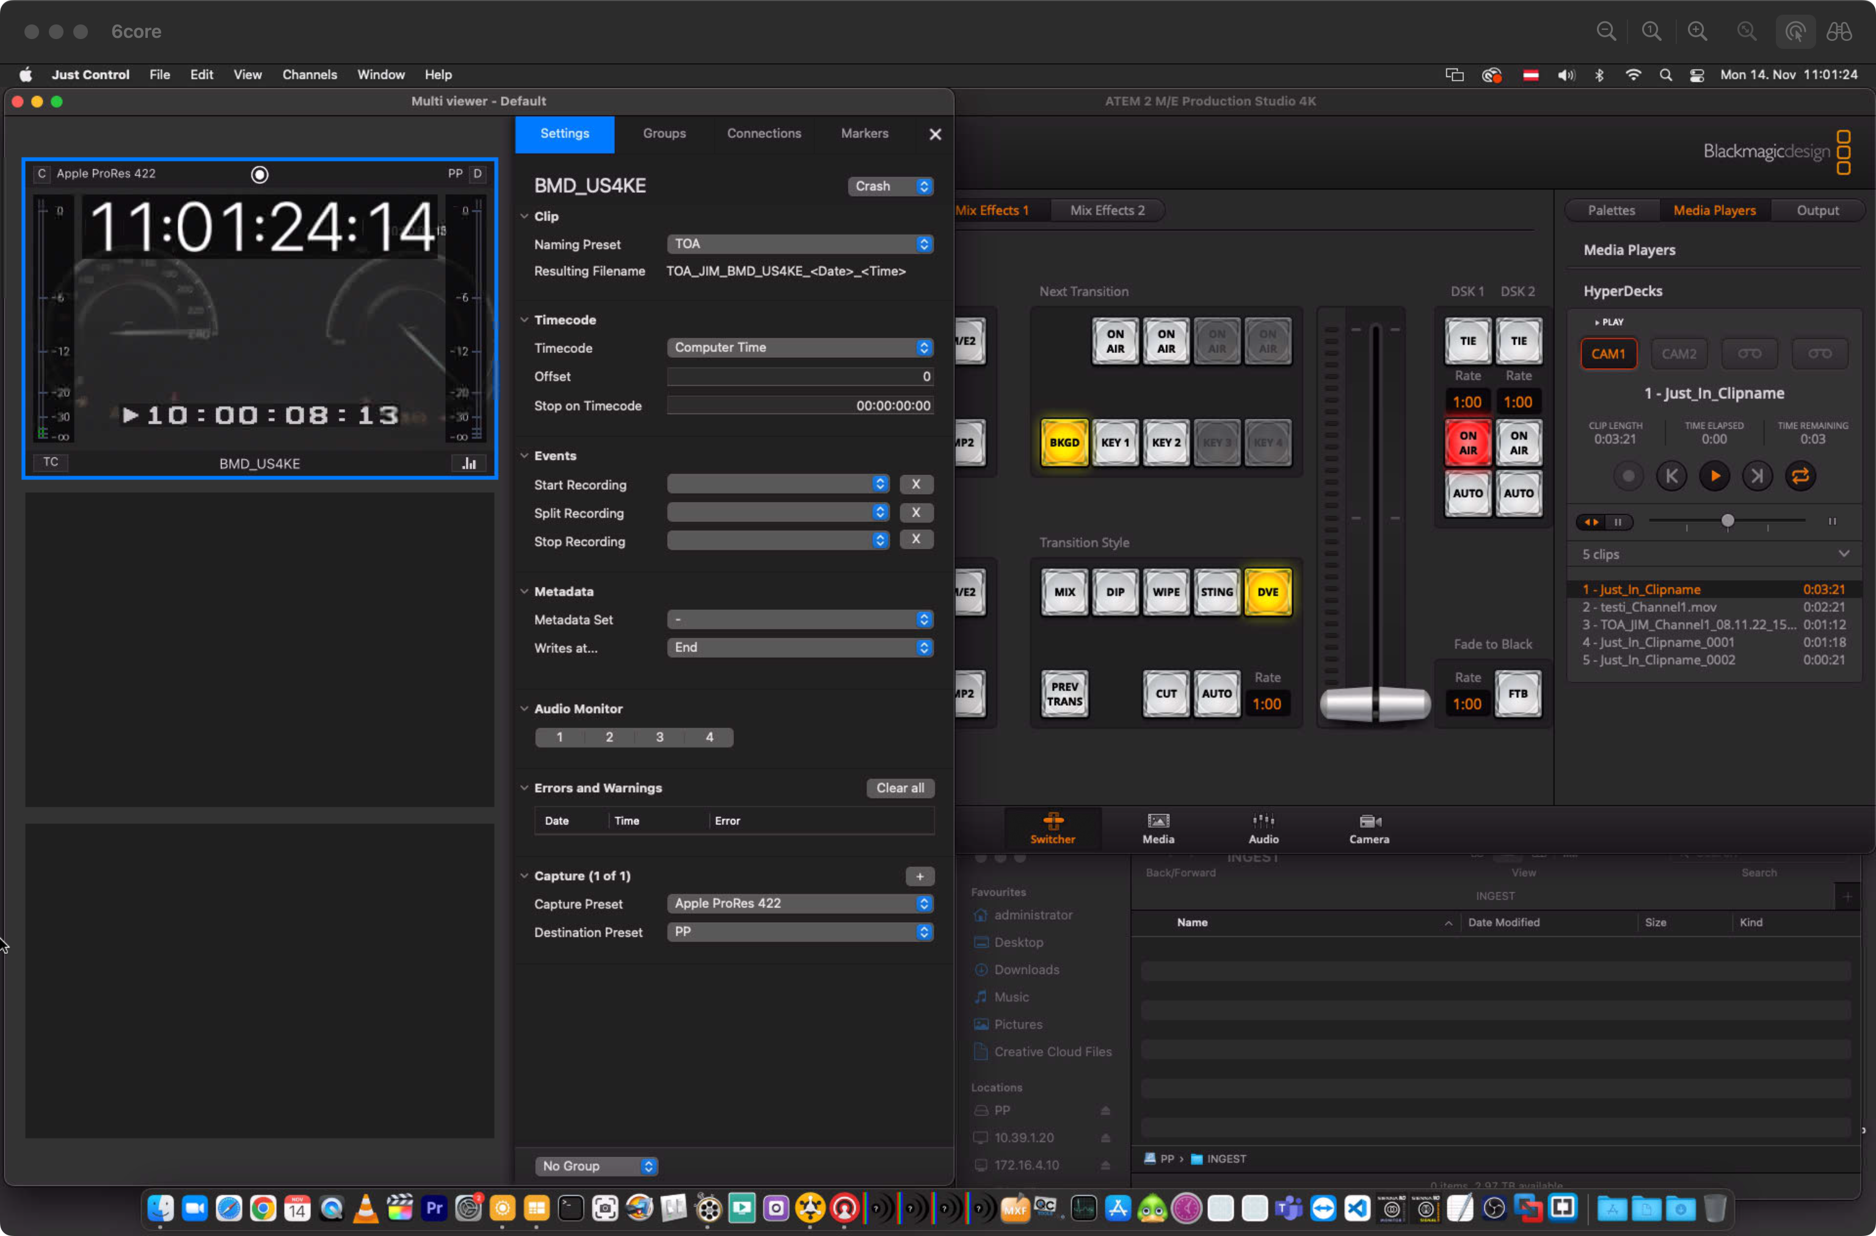This screenshot has width=1876, height=1236.
Task: Switch to the Markers tab
Action: point(864,133)
